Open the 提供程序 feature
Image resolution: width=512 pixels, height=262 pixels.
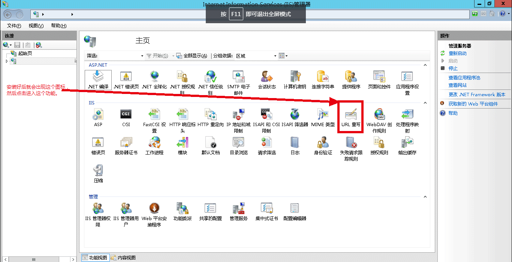coord(351,80)
